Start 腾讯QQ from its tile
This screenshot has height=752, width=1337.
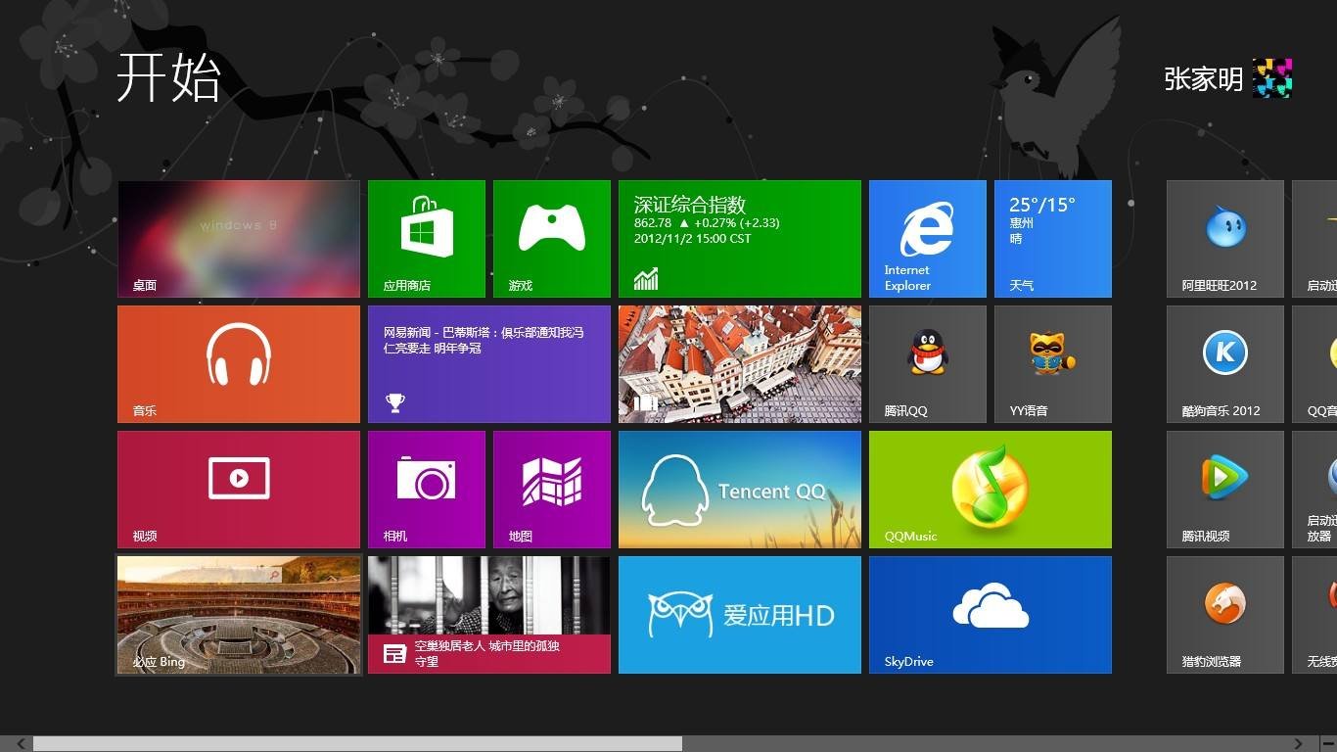tap(926, 363)
